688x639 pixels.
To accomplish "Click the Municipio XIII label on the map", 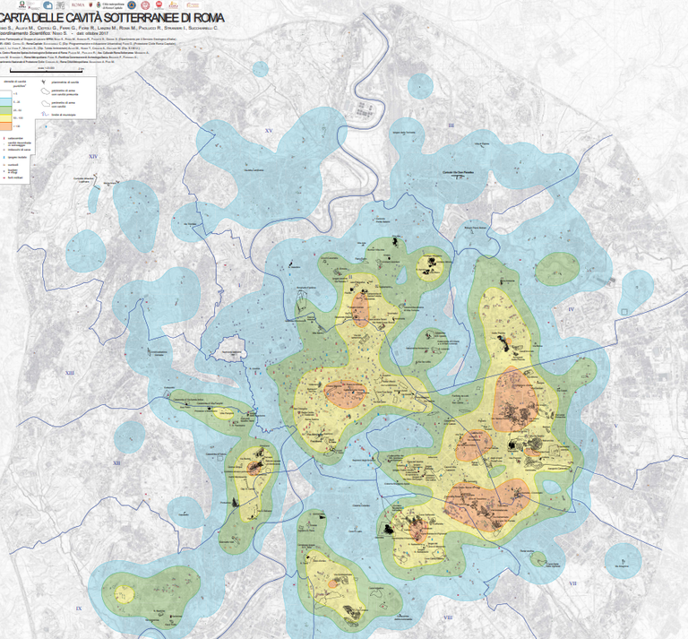I will (70, 372).
